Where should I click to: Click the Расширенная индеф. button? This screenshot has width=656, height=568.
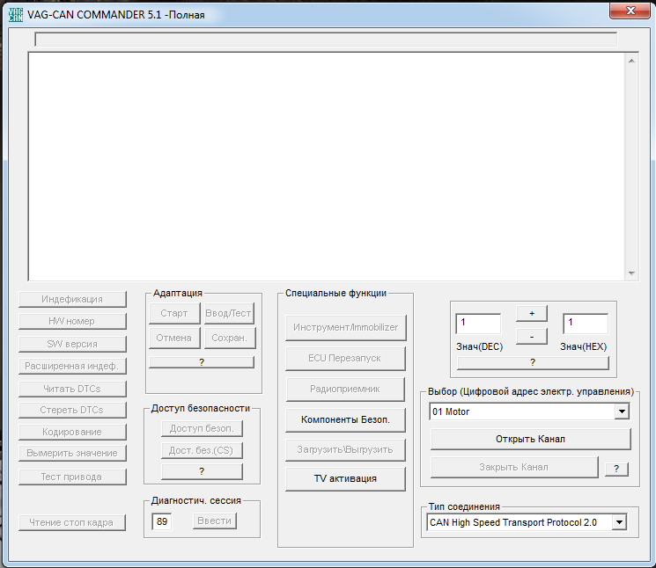pyautogui.click(x=72, y=367)
